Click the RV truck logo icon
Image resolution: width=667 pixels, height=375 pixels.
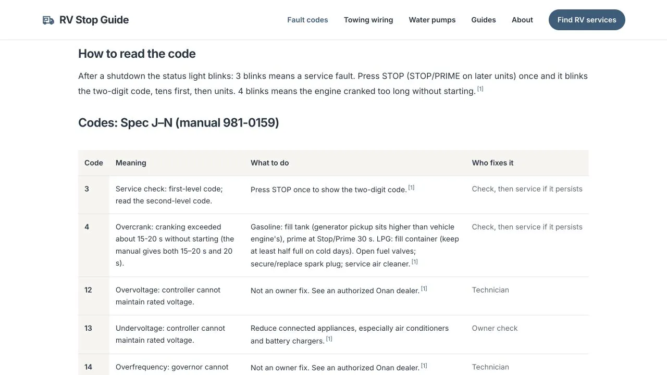[x=48, y=20]
